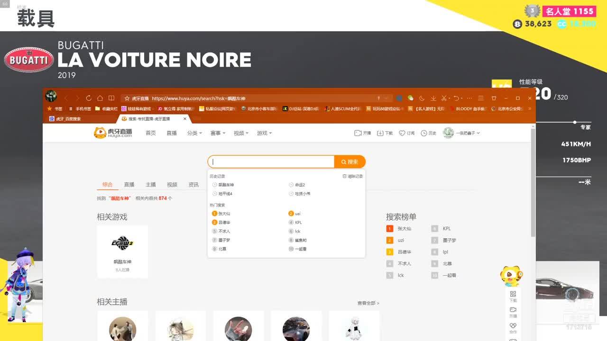This screenshot has height=341, width=607.
Task: Select hot search 张大仙 in dropdown
Action: point(224,214)
